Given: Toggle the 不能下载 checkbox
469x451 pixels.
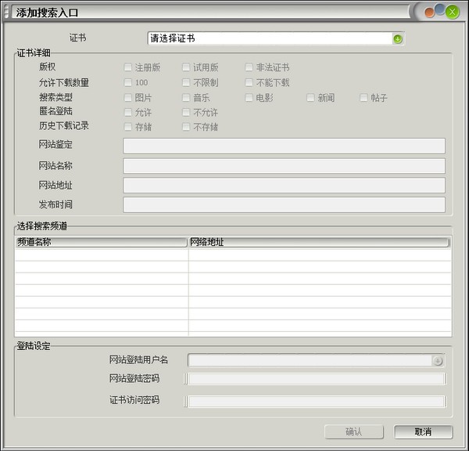Looking at the screenshot, I should (249, 82).
